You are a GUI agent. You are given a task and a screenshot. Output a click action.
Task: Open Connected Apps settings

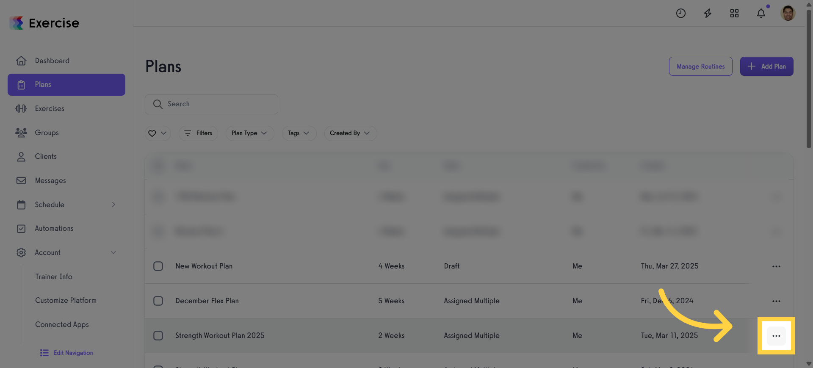(62, 324)
